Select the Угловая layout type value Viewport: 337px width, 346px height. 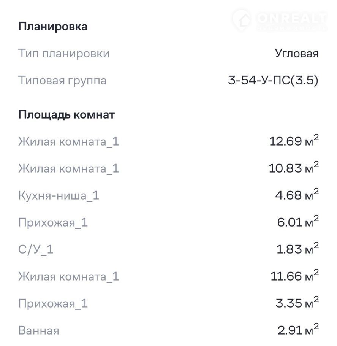point(296,54)
